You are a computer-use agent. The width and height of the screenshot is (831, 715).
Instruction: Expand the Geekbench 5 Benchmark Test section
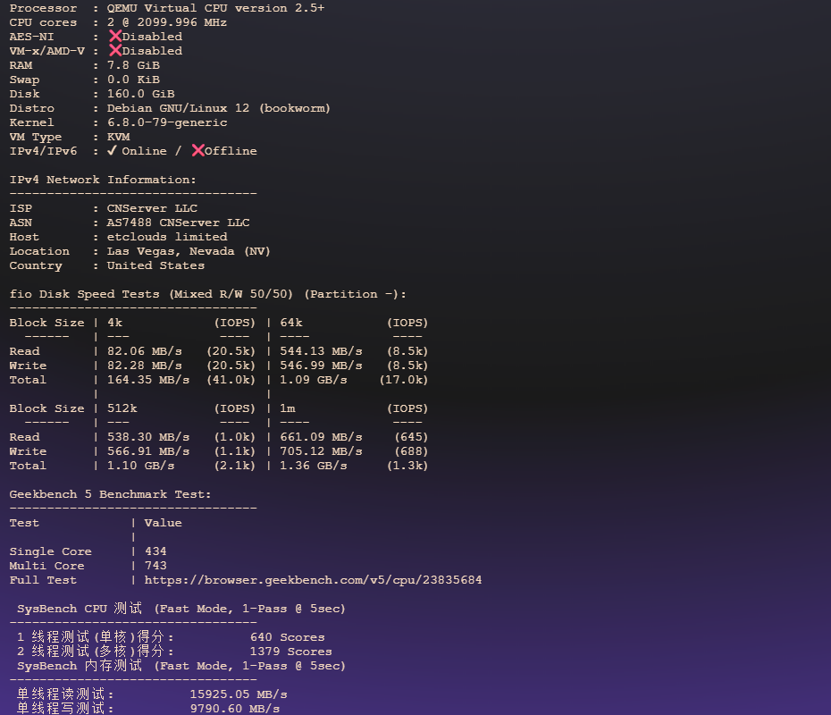coord(109,493)
